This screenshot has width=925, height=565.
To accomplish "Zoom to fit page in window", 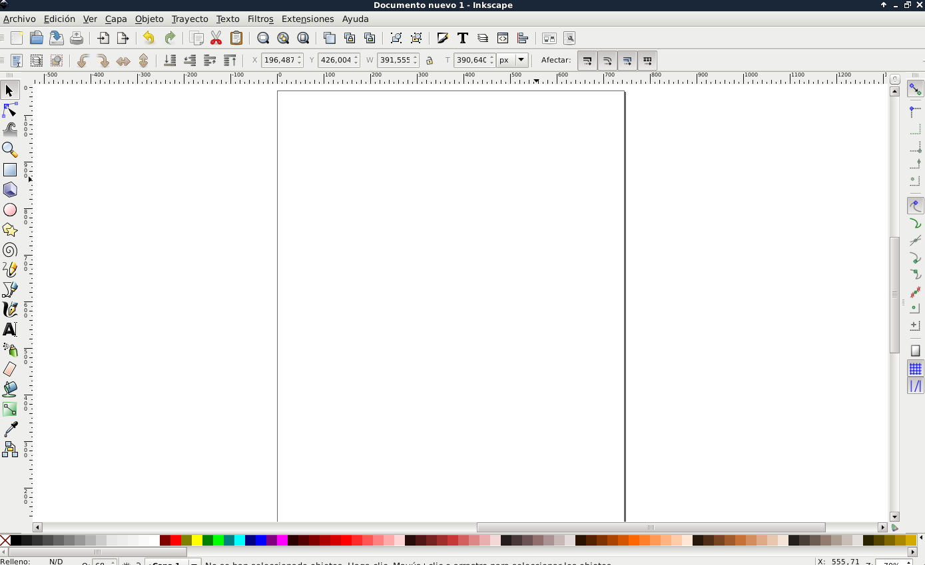I will click(x=303, y=38).
